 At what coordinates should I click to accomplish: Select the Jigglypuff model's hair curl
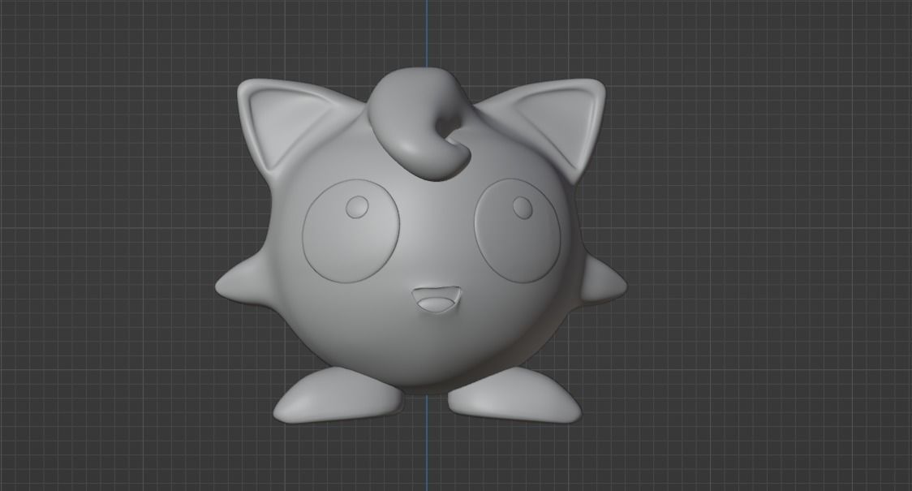tap(419, 123)
